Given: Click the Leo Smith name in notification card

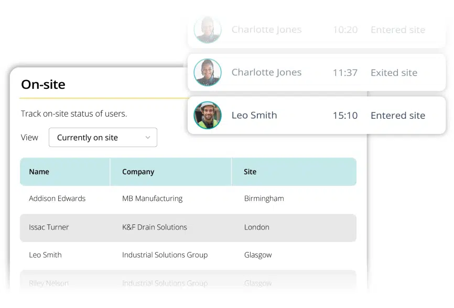Looking at the screenshot, I should [x=254, y=115].
